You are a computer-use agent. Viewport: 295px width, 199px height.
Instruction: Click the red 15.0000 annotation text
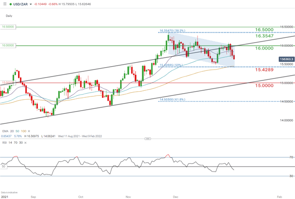pos(264,86)
